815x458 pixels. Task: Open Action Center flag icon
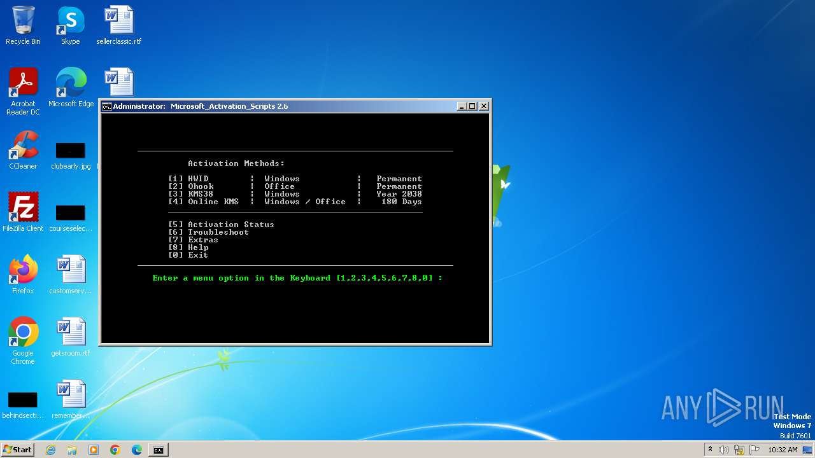(x=755, y=450)
